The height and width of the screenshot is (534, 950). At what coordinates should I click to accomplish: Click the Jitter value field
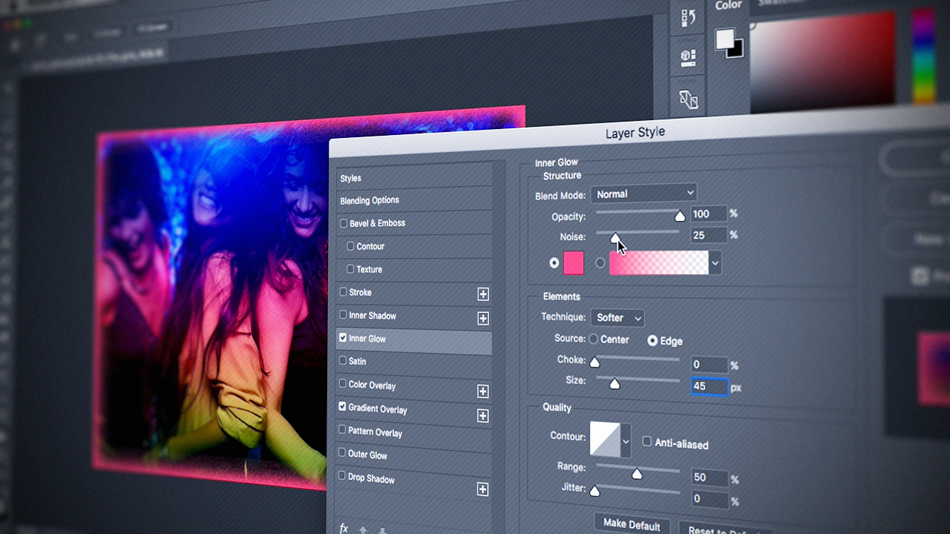(710, 498)
